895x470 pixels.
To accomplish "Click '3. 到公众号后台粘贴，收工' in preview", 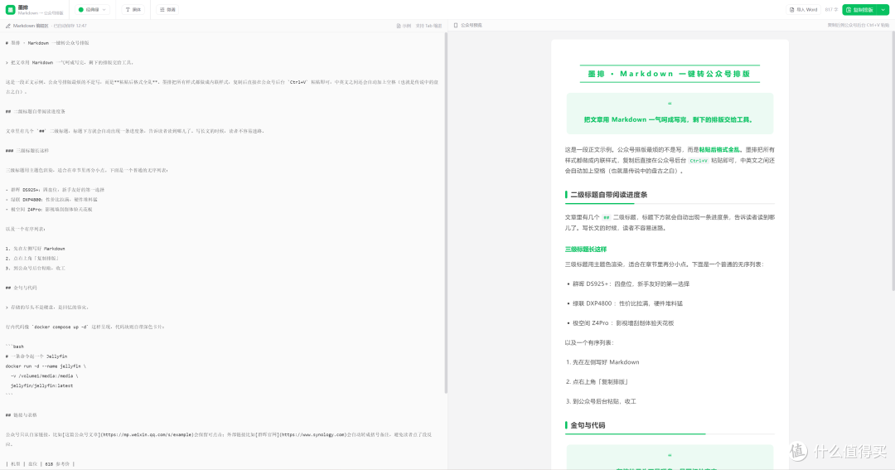I will tap(601, 401).
